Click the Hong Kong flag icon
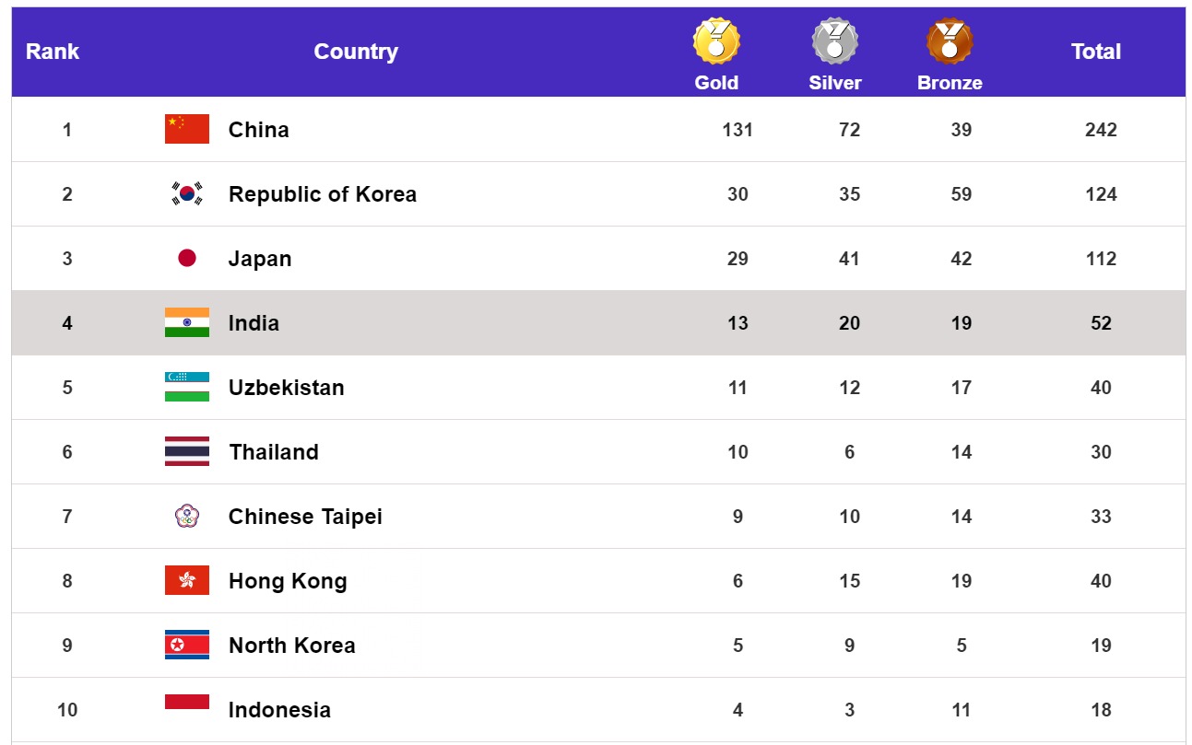This screenshot has width=1192, height=745. tap(187, 580)
